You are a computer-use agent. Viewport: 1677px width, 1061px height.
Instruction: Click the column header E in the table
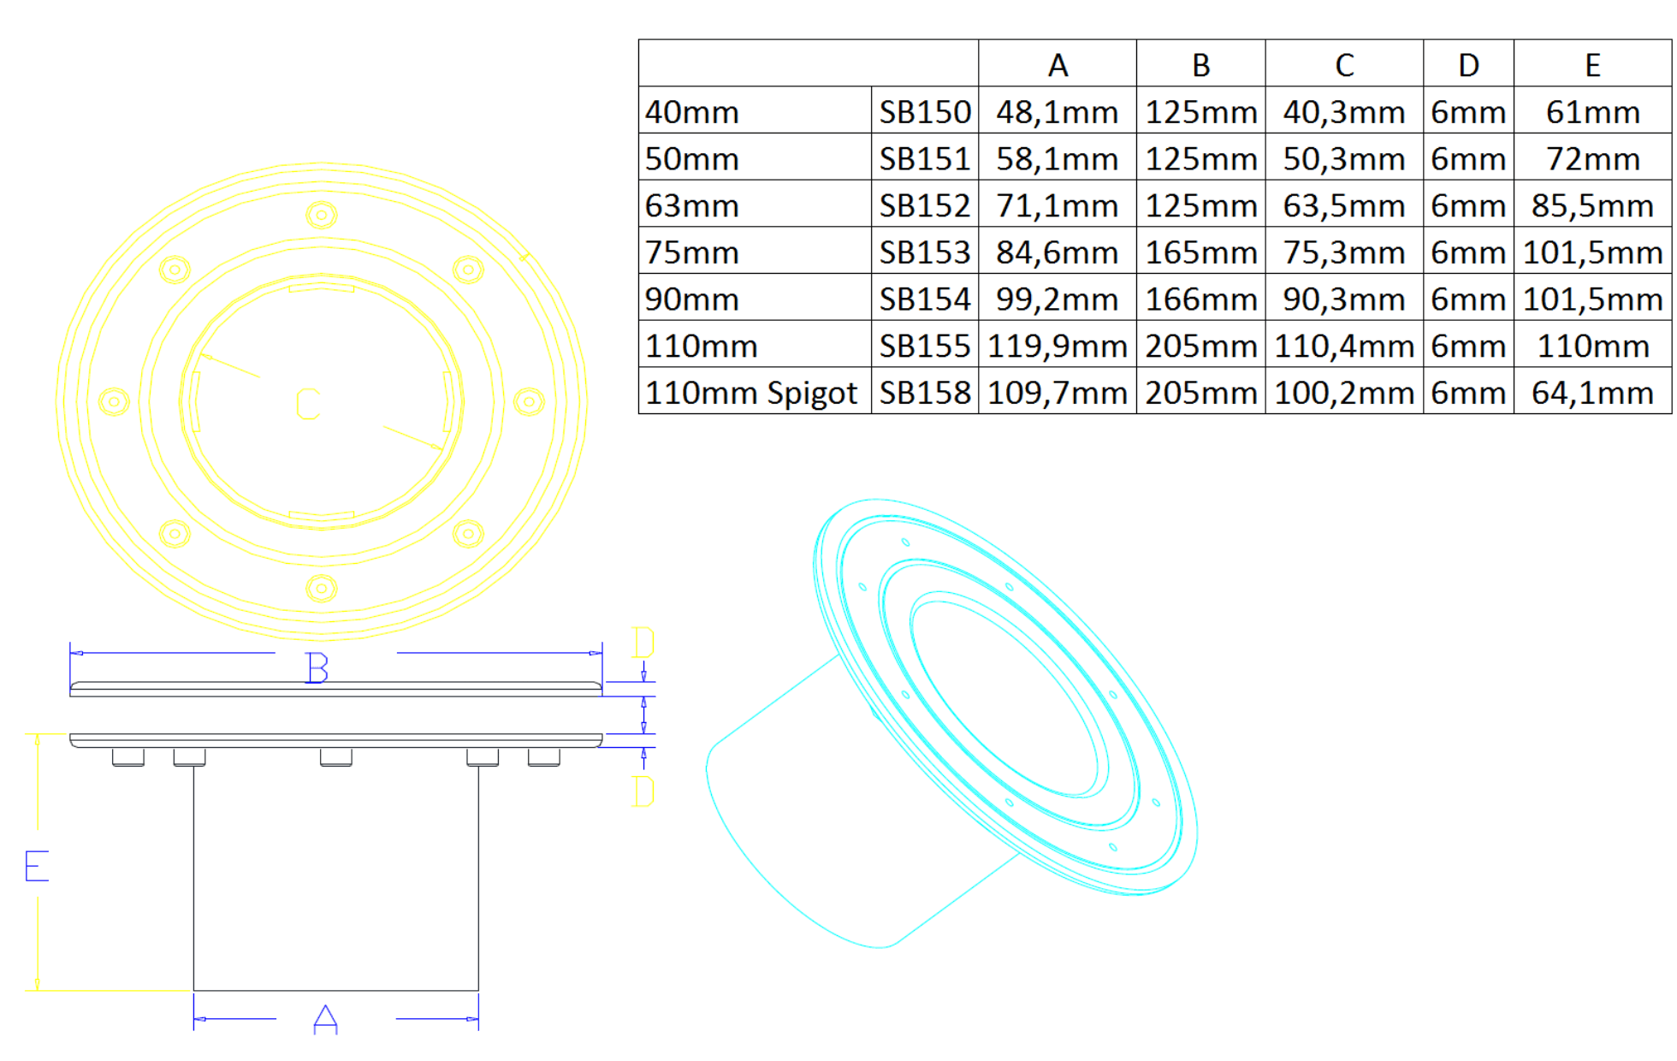[x=1592, y=65]
